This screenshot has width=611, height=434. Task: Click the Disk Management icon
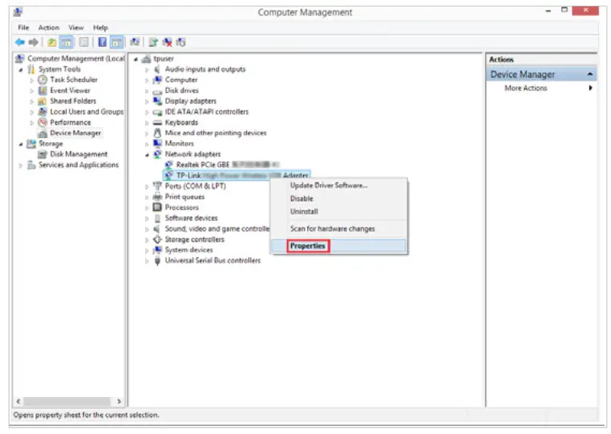(43, 154)
